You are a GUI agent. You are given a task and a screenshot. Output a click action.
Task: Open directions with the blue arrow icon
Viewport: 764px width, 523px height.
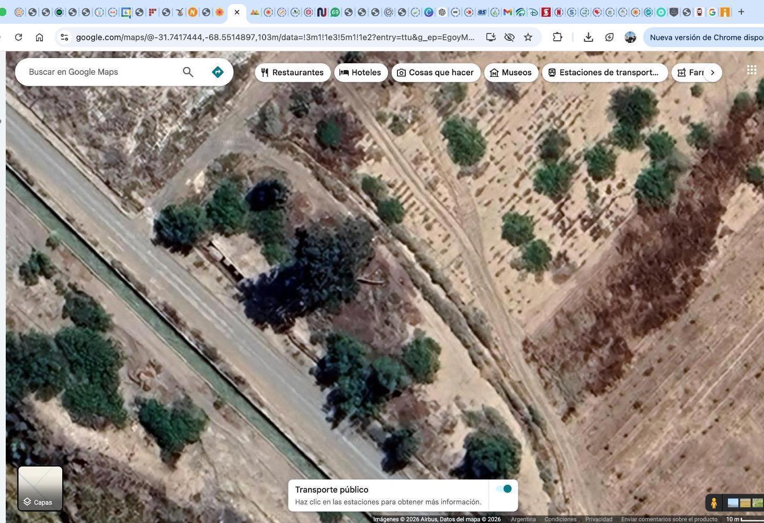click(218, 72)
